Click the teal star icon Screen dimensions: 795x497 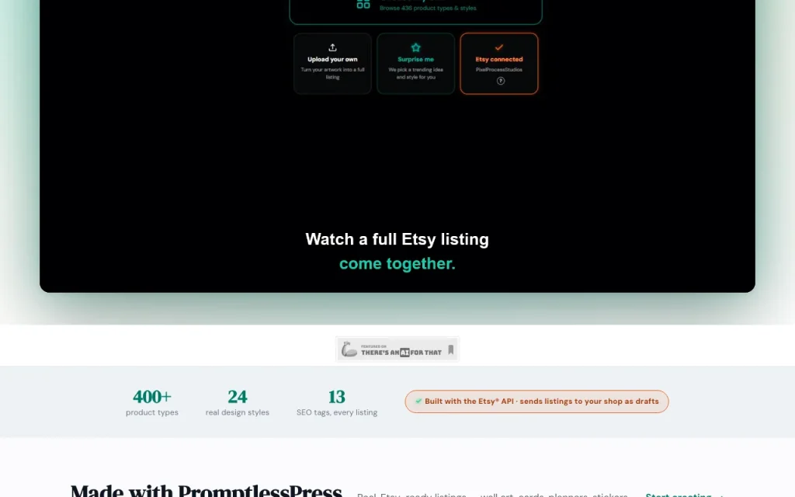click(x=416, y=47)
